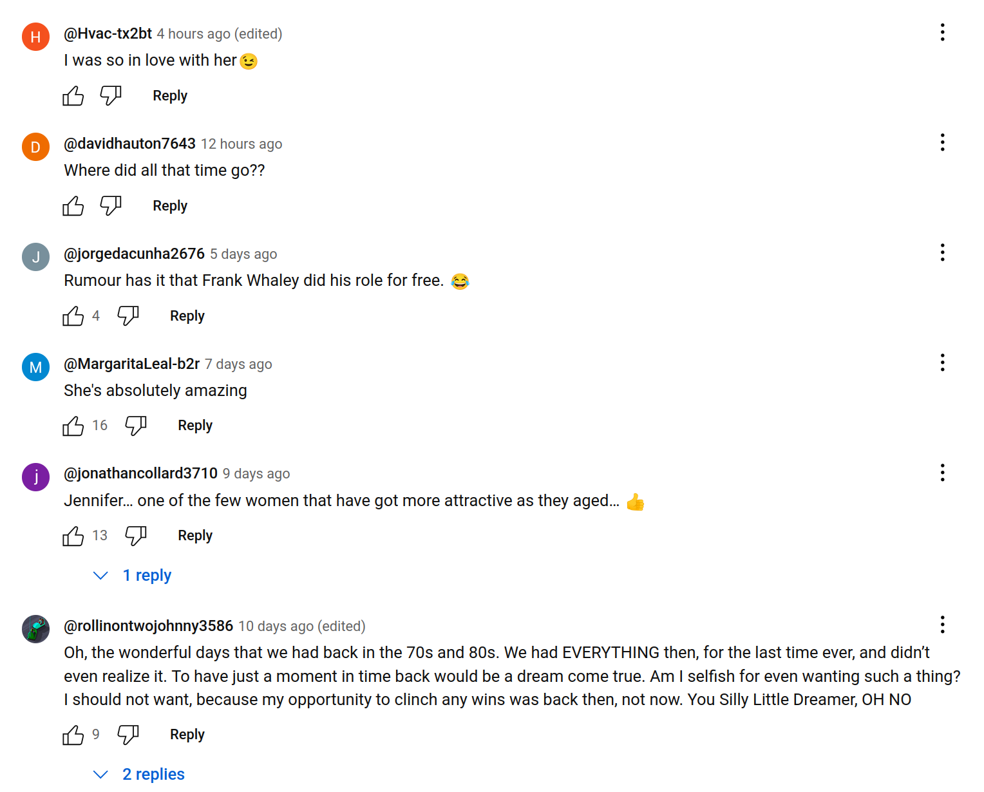This screenshot has height=792, width=984.
Task: Reply to "I was so in love with her"
Action: (169, 96)
